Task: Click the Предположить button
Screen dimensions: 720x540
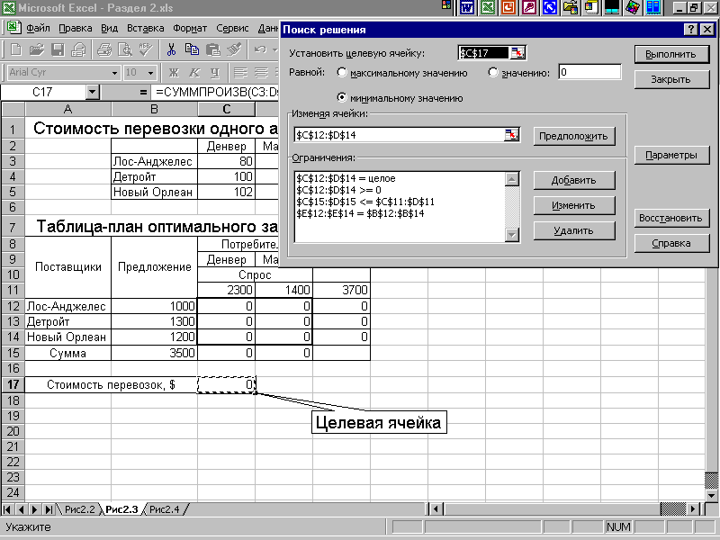Action: click(573, 137)
